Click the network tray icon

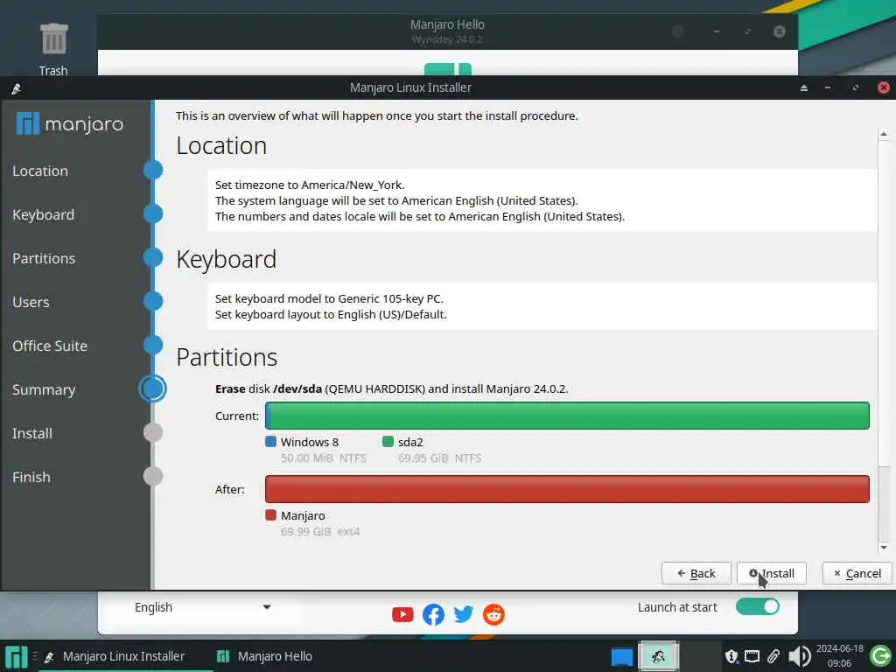tap(752, 656)
